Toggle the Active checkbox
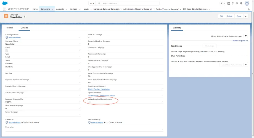 7,51
